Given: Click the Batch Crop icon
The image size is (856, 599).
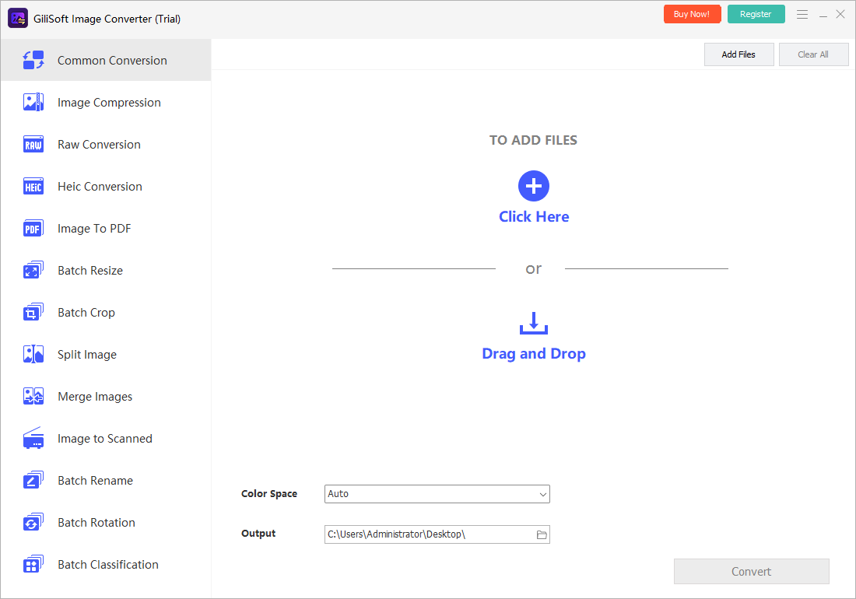Looking at the screenshot, I should (x=33, y=312).
